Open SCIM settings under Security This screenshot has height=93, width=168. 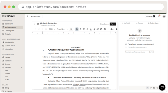pyautogui.click(x=7, y=80)
